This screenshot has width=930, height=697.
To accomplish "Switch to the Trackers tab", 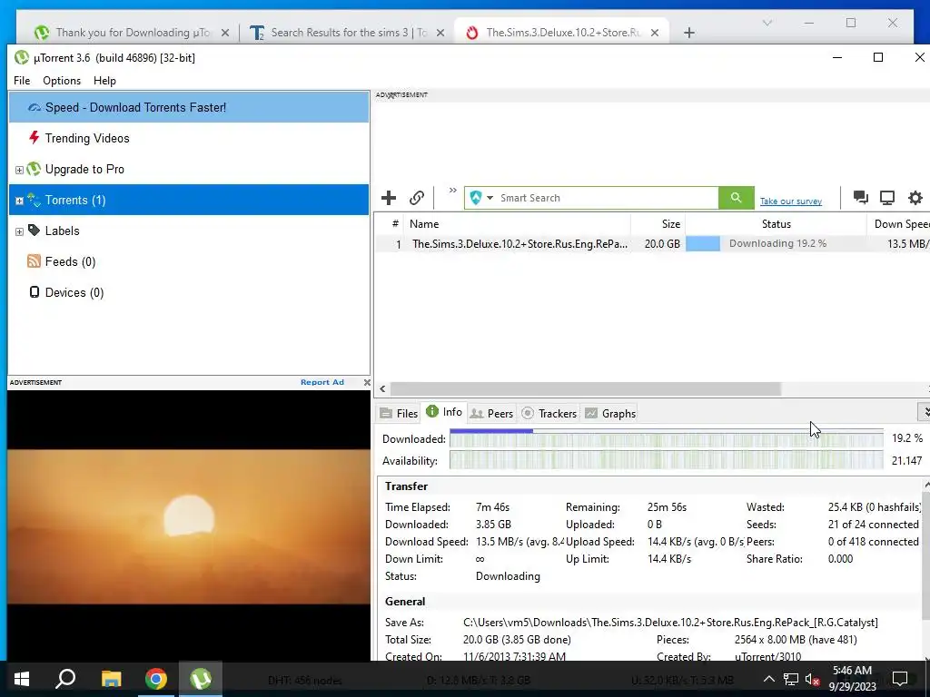I will coord(549,413).
